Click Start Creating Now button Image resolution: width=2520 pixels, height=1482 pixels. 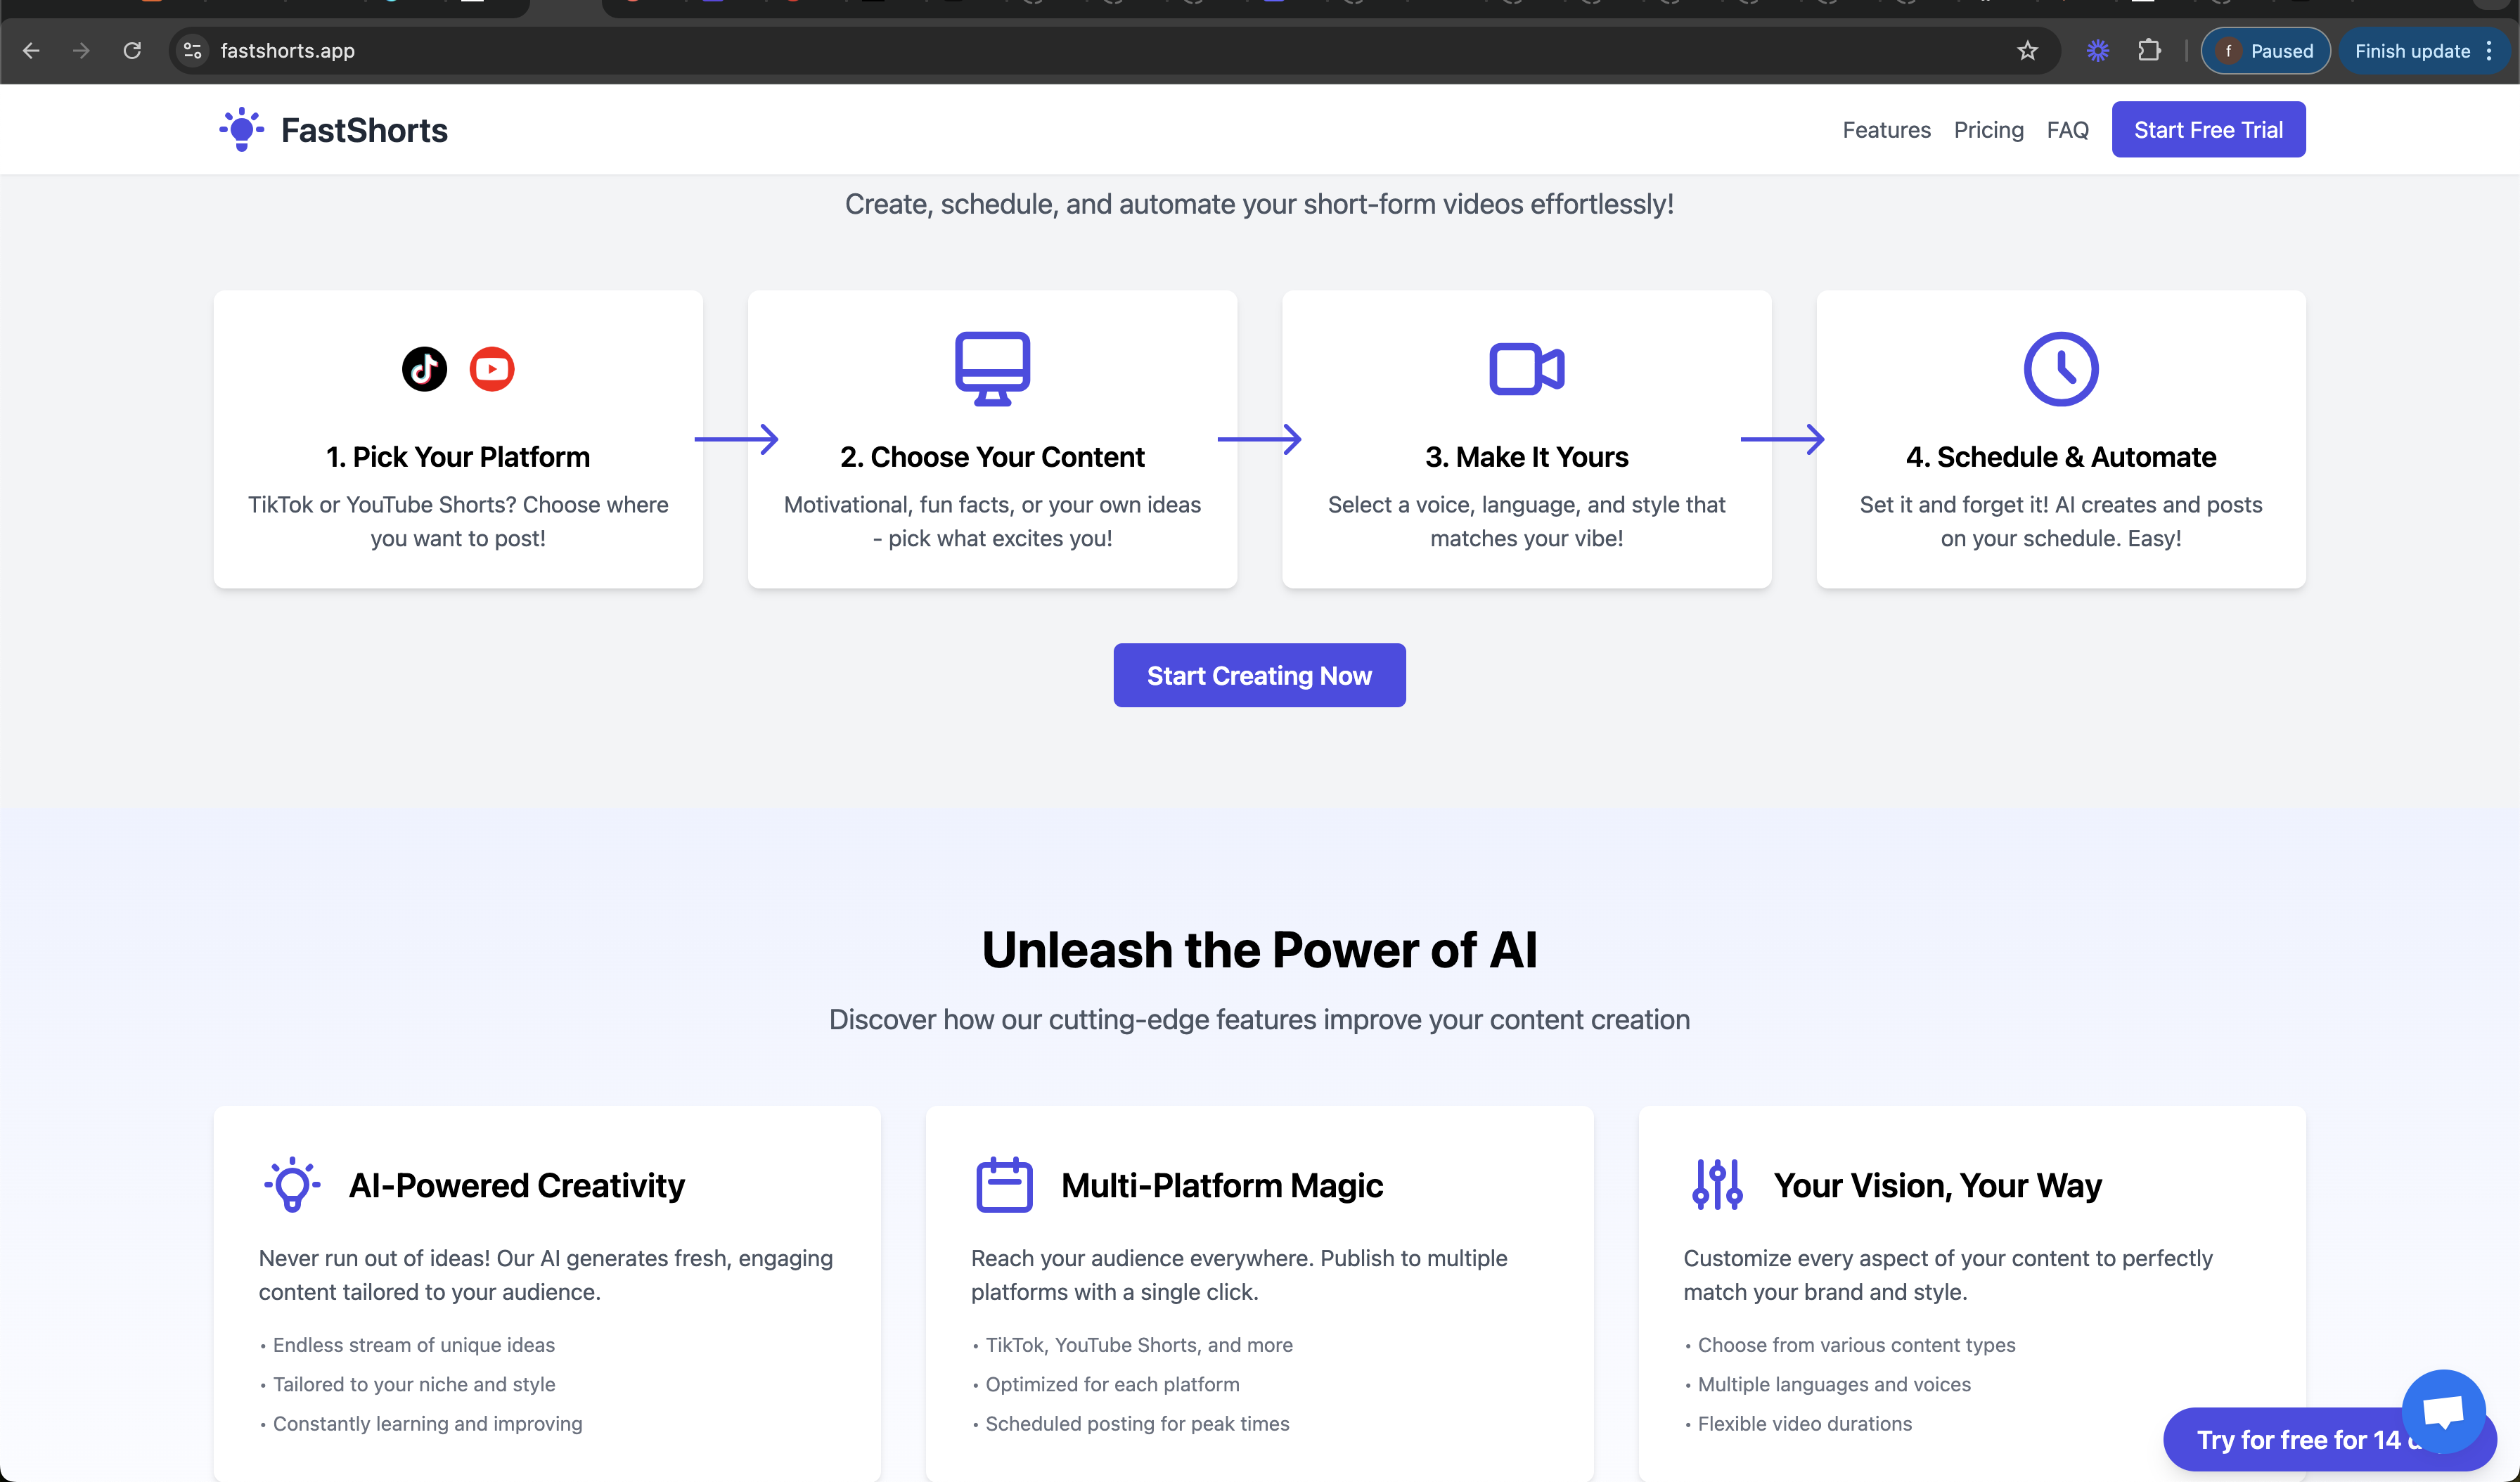click(x=1259, y=675)
